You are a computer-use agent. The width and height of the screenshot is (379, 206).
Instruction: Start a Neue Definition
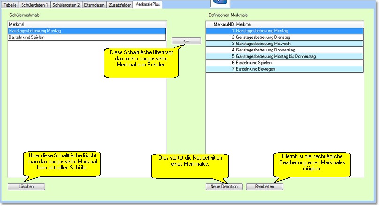[224, 186]
